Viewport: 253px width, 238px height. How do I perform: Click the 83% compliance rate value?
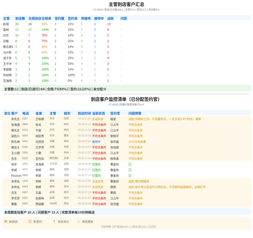point(45,53)
